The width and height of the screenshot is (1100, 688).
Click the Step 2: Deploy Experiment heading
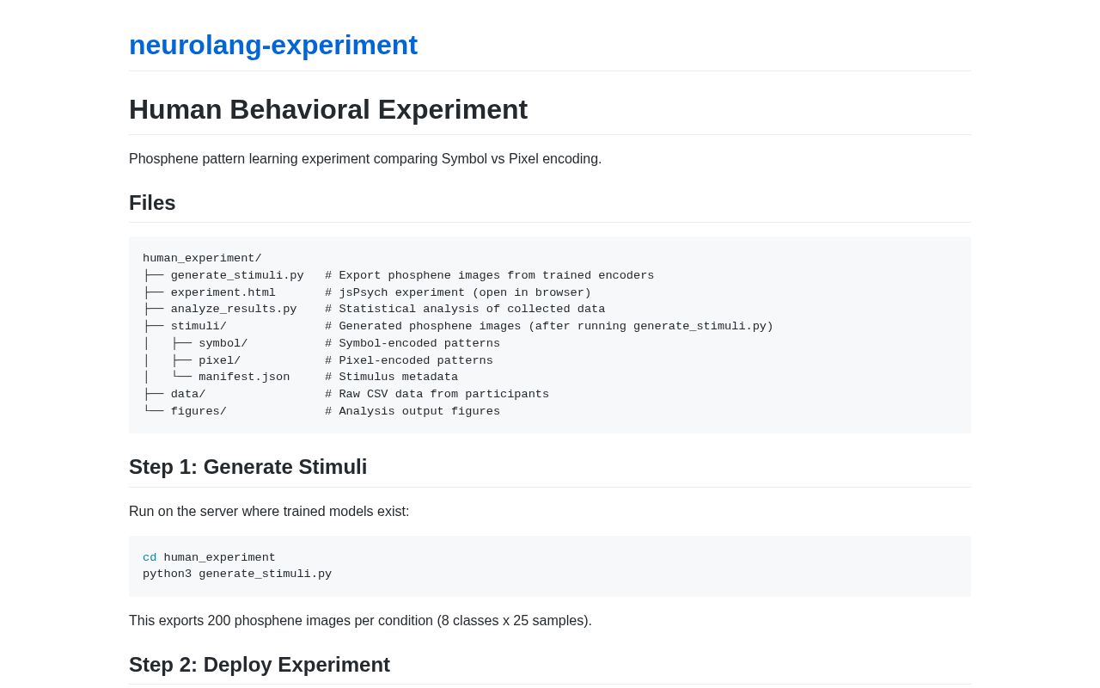pyautogui.click(x=260, y=665)
